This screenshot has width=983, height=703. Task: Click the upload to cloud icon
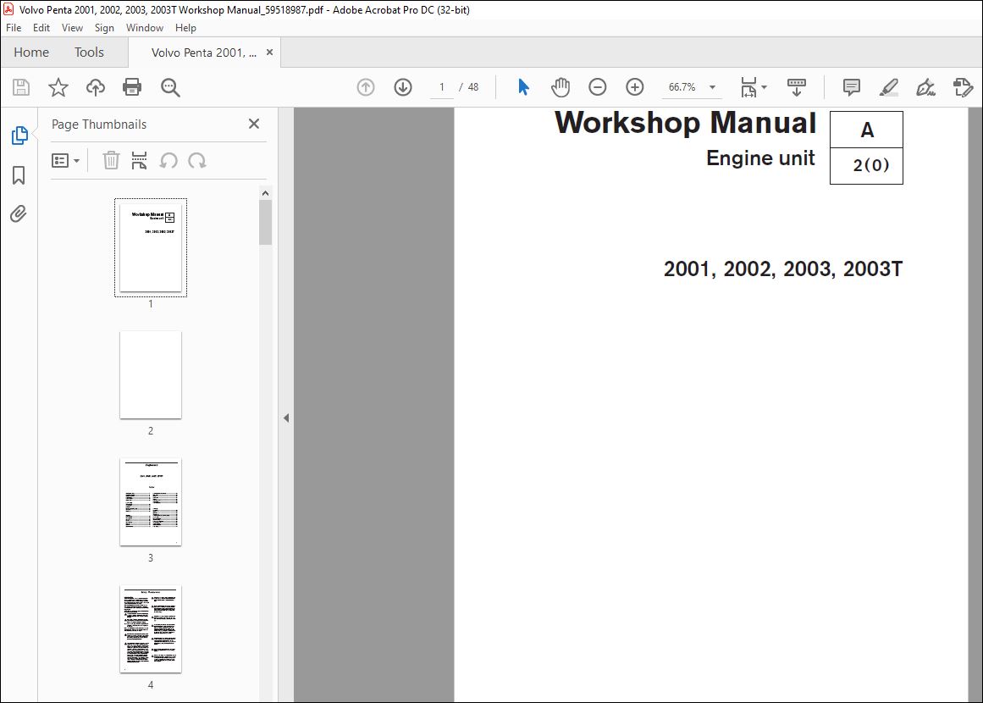pyautogui.click(x=96, y=87)
